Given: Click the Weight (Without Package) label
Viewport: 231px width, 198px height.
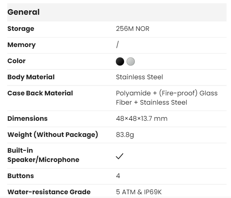Looking at the screenshot, I should tap(53, 135).
